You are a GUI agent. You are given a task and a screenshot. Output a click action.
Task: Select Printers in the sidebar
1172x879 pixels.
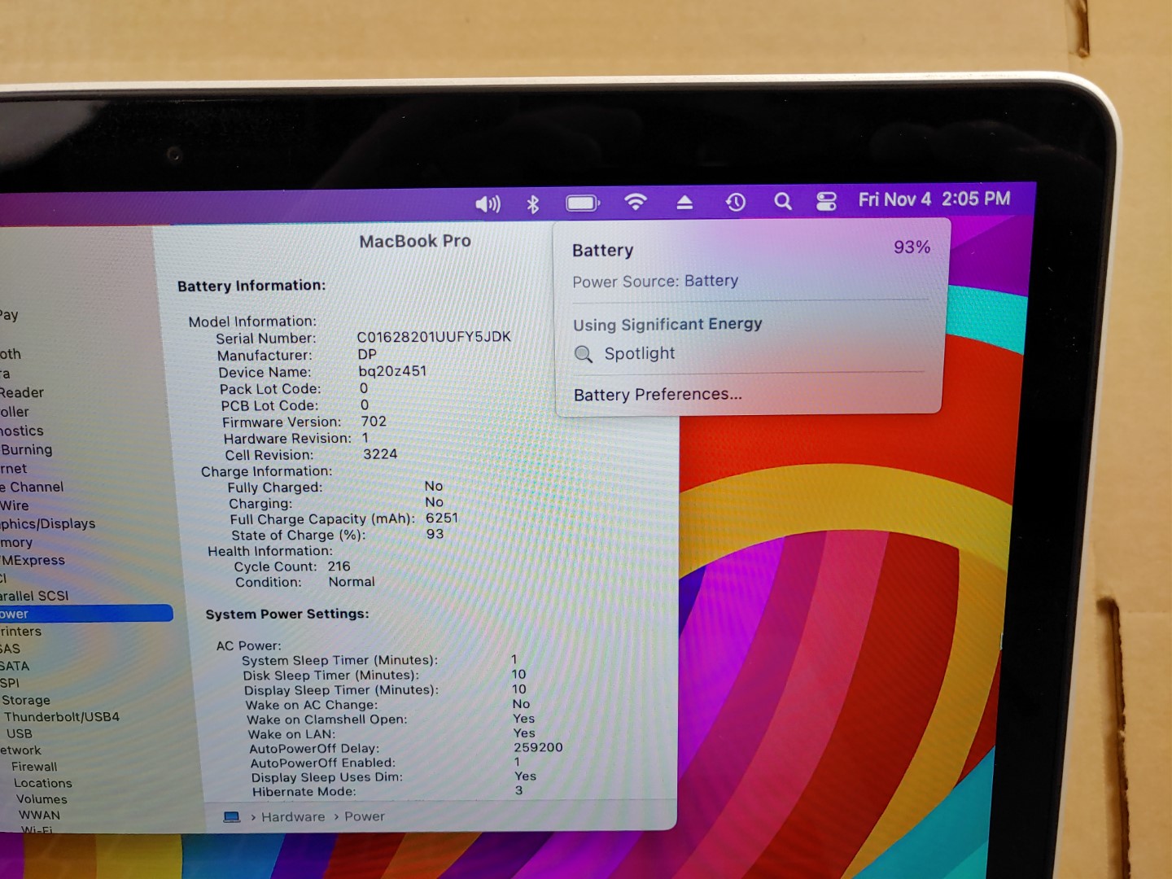coord(20,632)
